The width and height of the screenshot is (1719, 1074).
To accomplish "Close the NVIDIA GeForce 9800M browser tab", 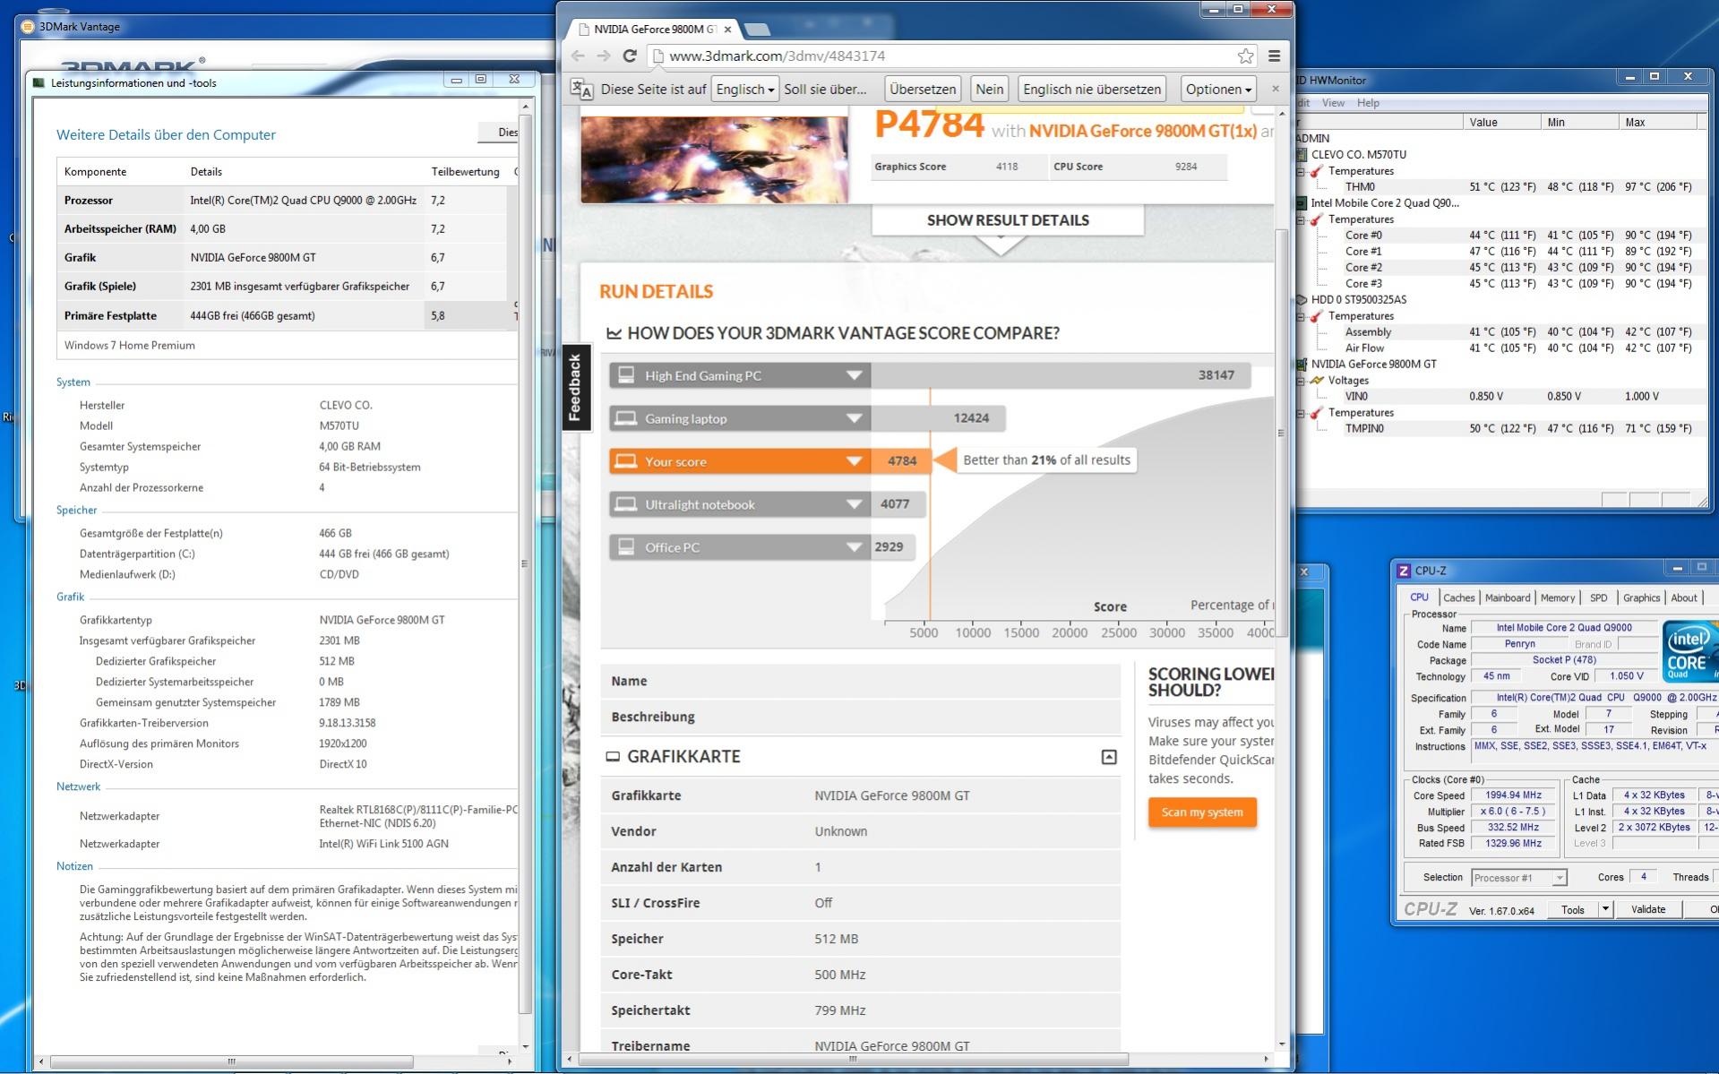I will 727,30.
